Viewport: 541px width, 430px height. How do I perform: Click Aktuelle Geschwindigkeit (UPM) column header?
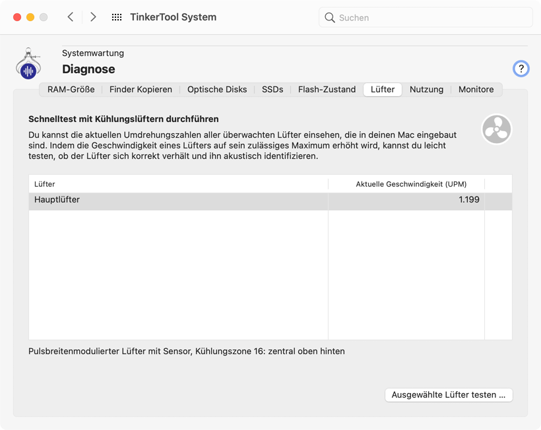tap(406, 184)
